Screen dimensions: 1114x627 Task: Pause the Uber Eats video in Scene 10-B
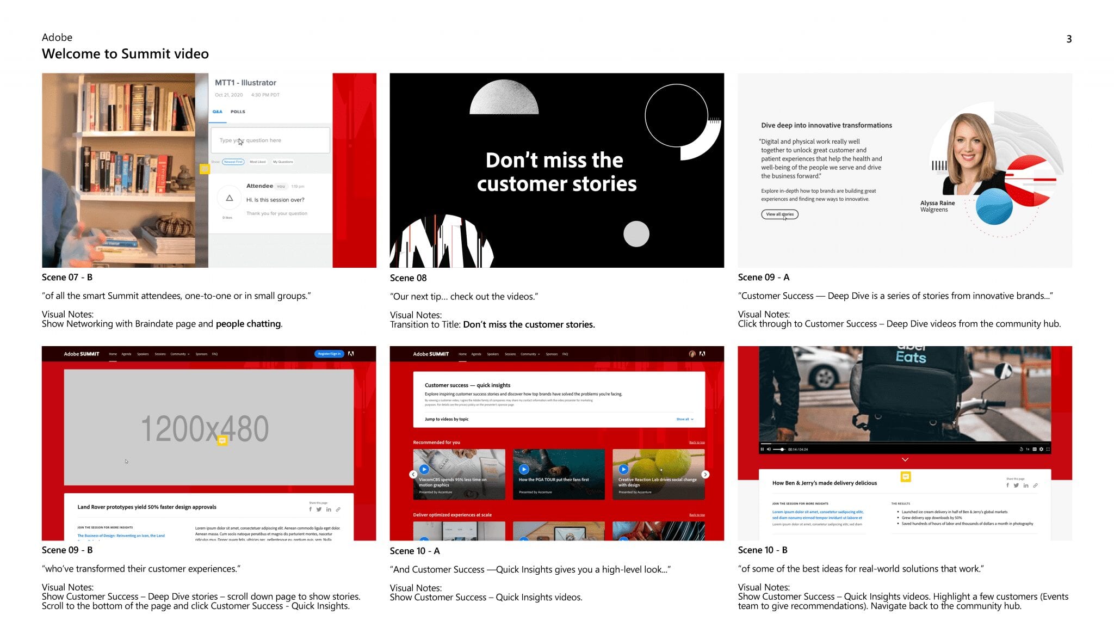(762, 449)
